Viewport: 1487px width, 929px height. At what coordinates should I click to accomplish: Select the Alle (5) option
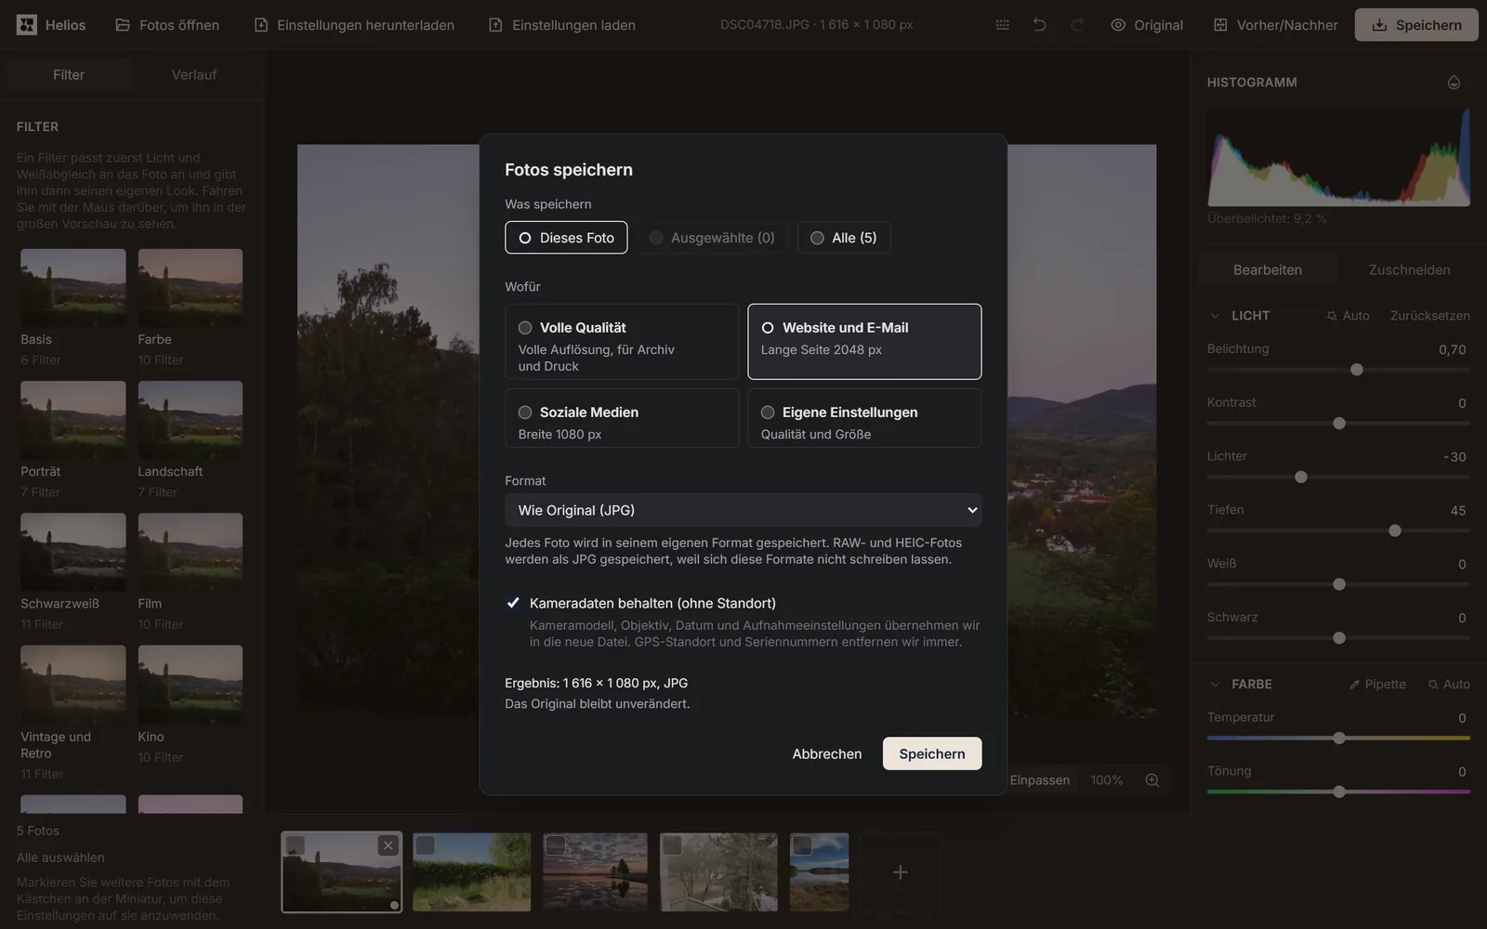[843, 238]
